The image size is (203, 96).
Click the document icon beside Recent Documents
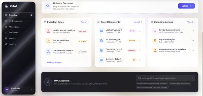(x=98, y=22)
